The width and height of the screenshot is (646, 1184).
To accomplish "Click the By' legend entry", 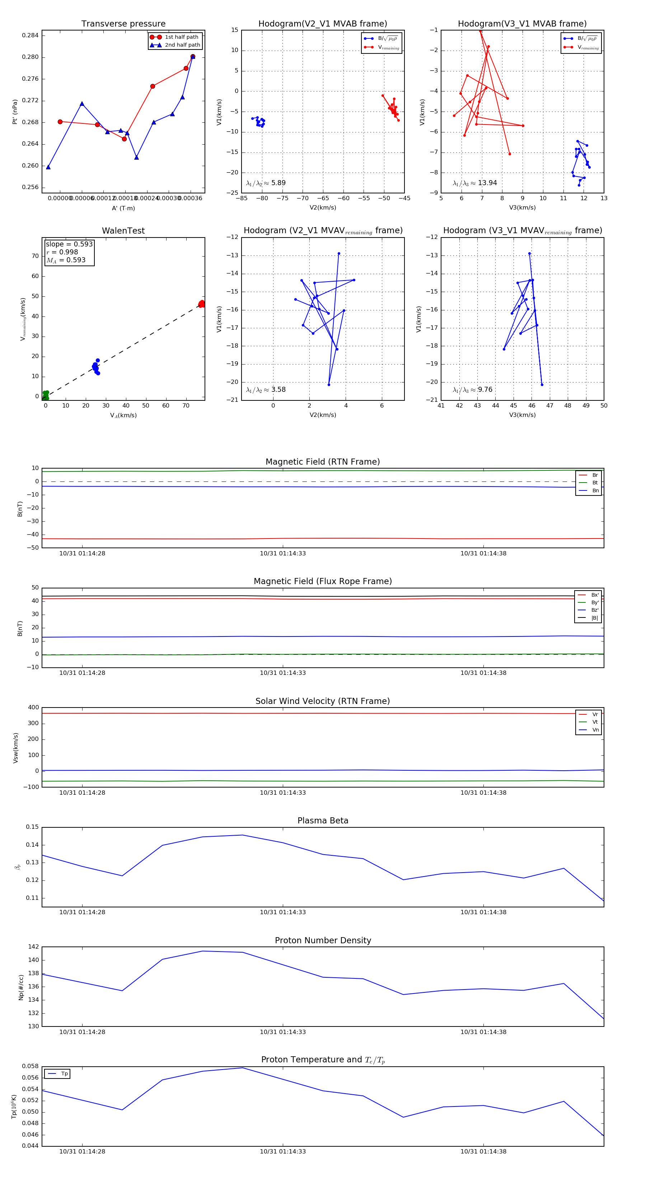I will pyautogui.click(x=588, y=602).
